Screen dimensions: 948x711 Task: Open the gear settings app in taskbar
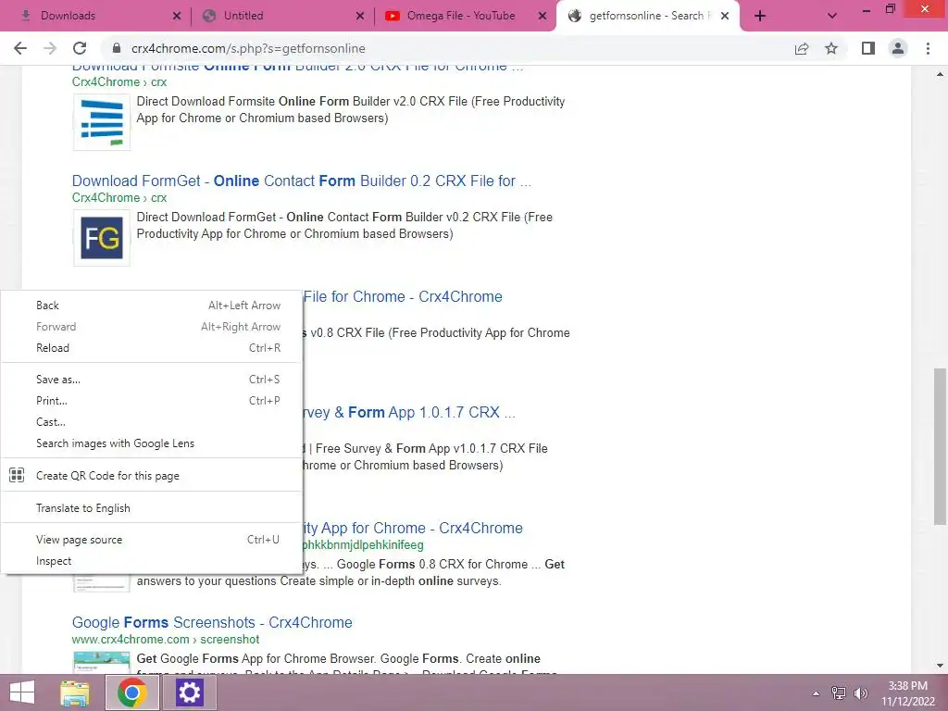(x=189, y=692)
